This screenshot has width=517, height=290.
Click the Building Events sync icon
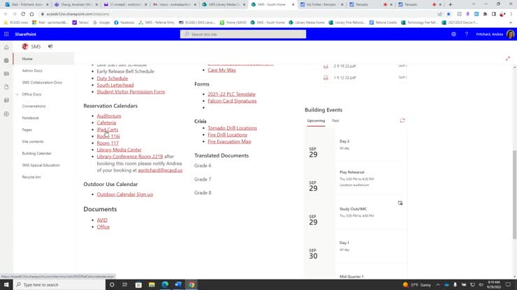pyautogui.click(x=402, y=121)
